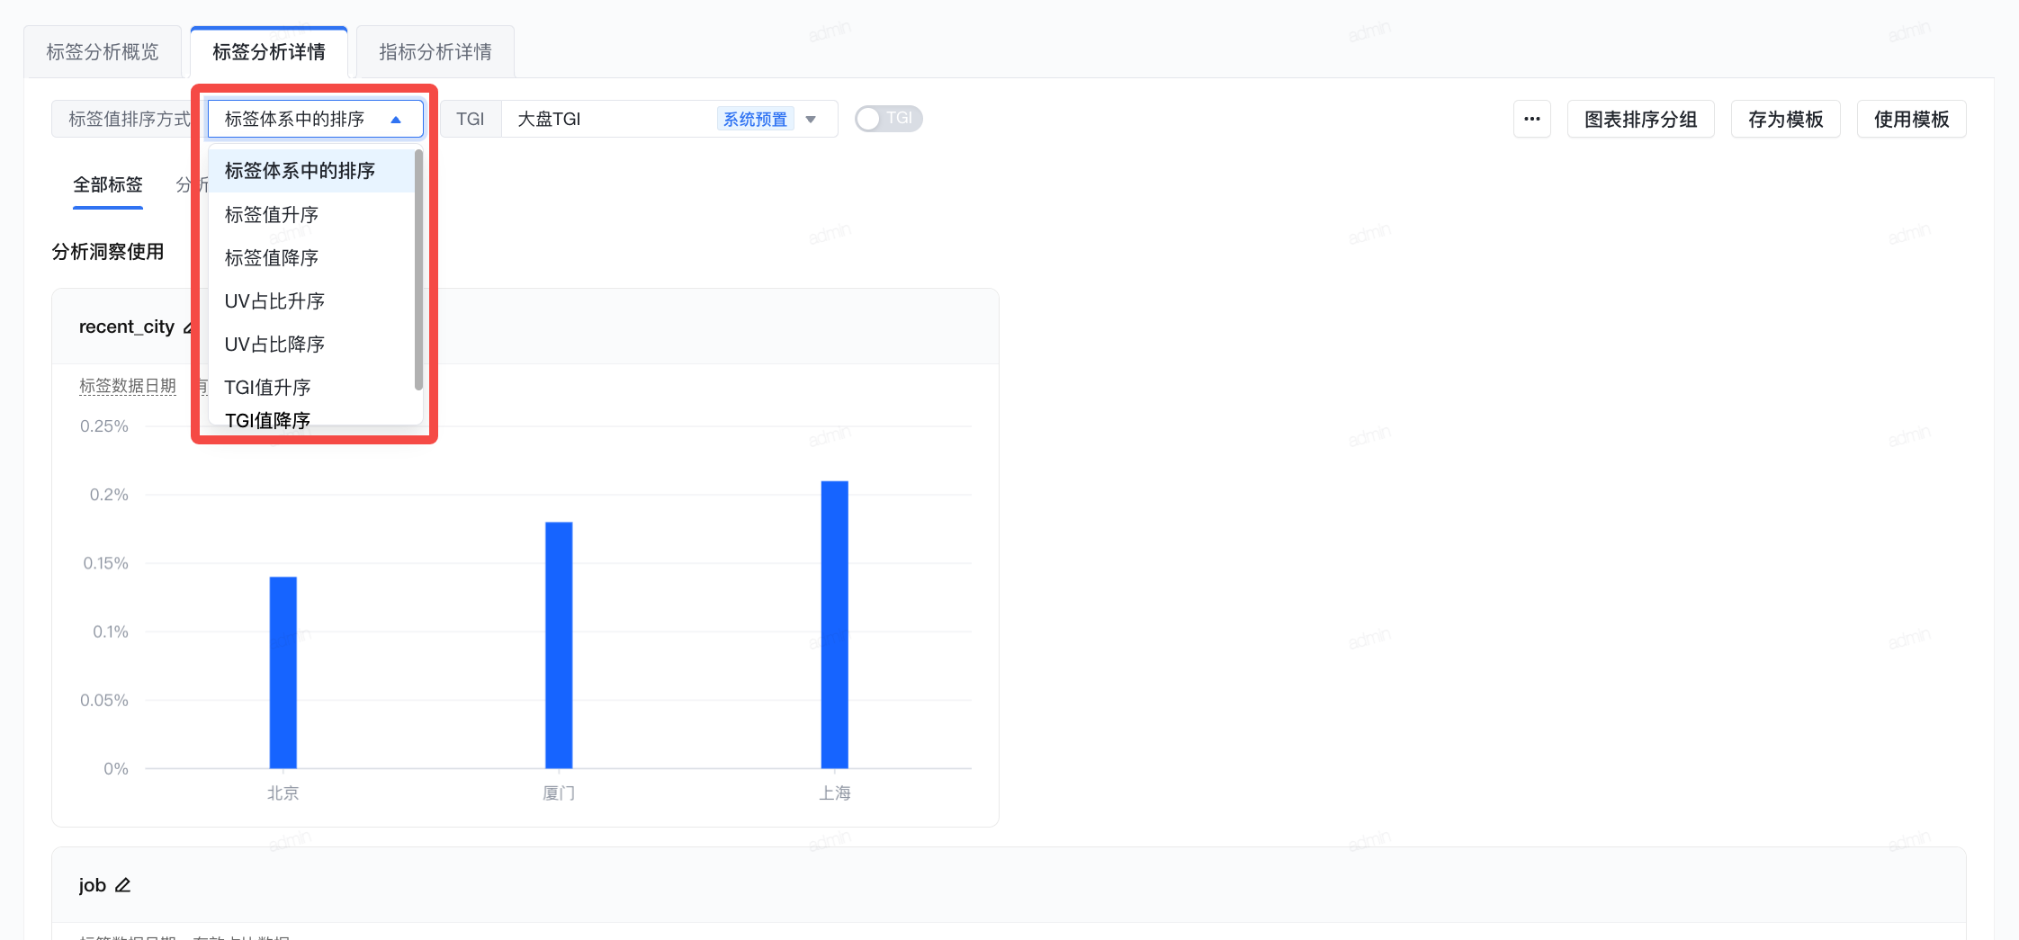2019x940 pixels.
Task: Pick UV占比降序 from the dropdown
Action: tap(274, 345)
